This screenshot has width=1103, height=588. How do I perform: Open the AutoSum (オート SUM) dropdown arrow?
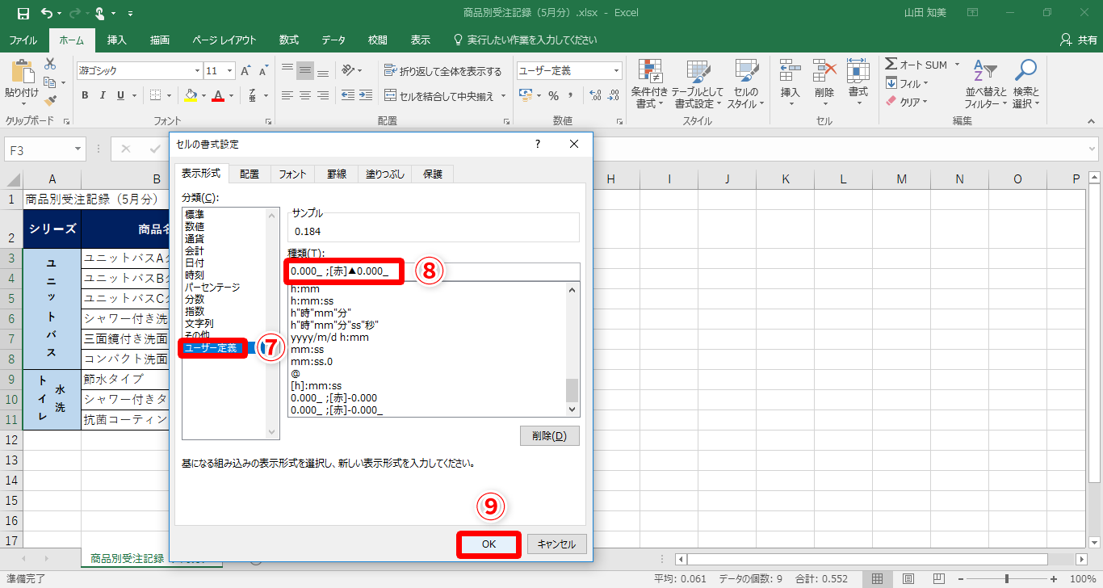(957, 65)
